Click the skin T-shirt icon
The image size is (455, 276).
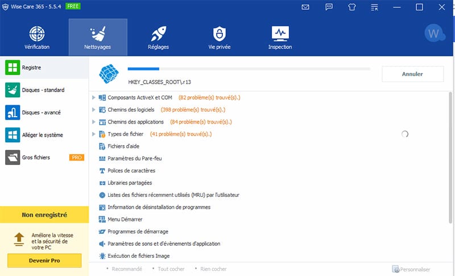click(x=351, y=7)
